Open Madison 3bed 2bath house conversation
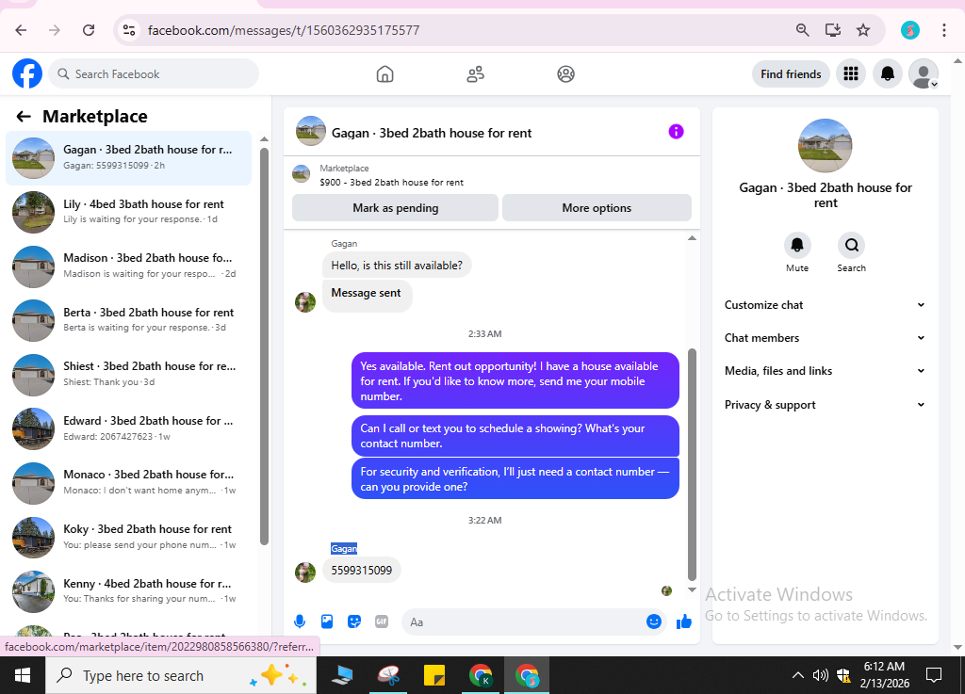Image resolution: width=965 pixels, height=694 pixels. (x=128, y=266)
